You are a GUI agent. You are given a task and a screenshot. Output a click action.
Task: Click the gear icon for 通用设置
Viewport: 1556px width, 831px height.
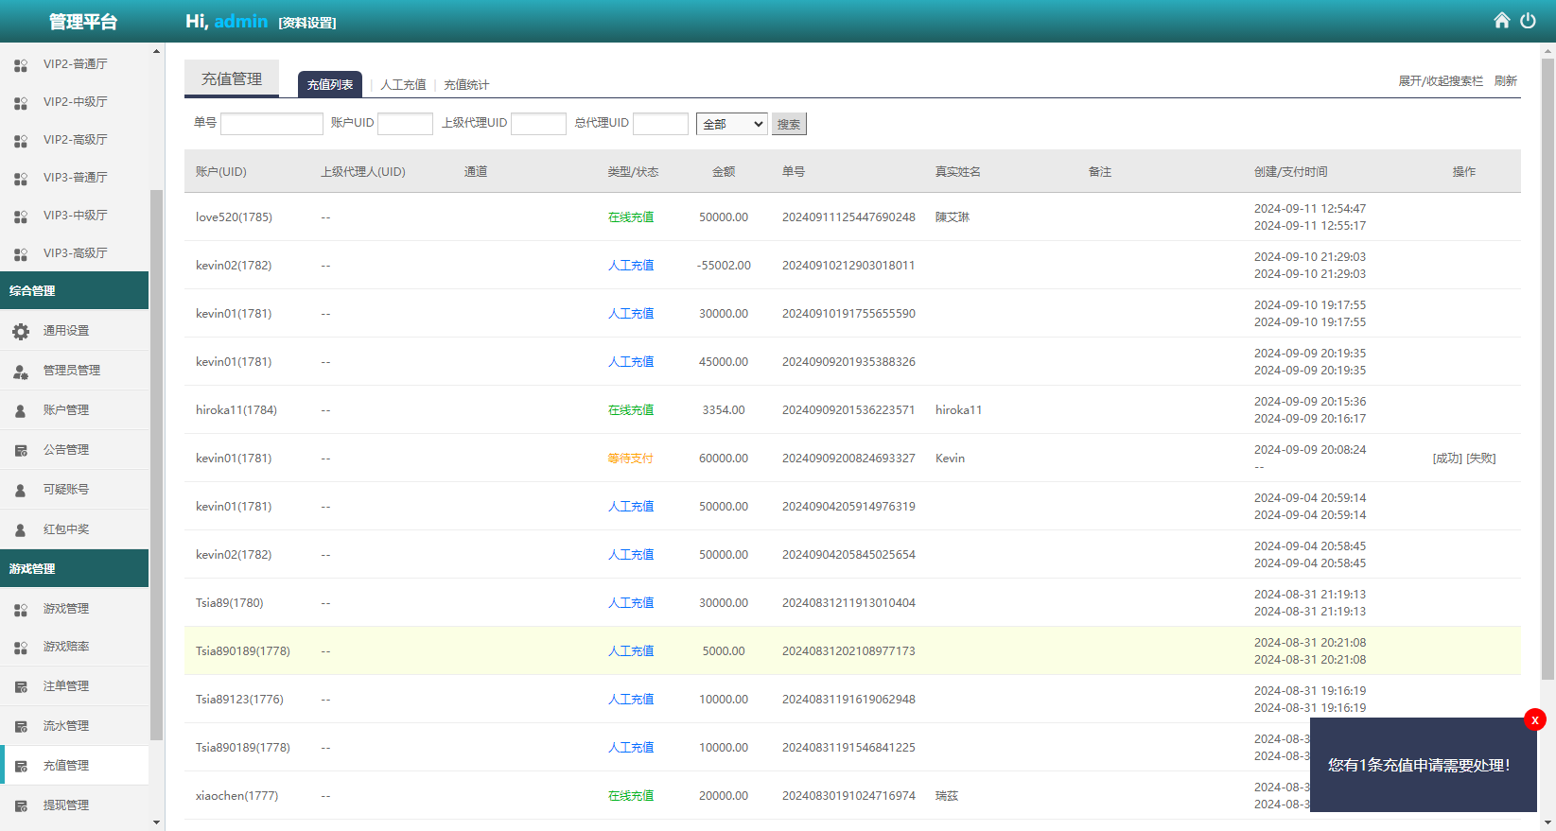pyautogui.click(x=21, y=331)
